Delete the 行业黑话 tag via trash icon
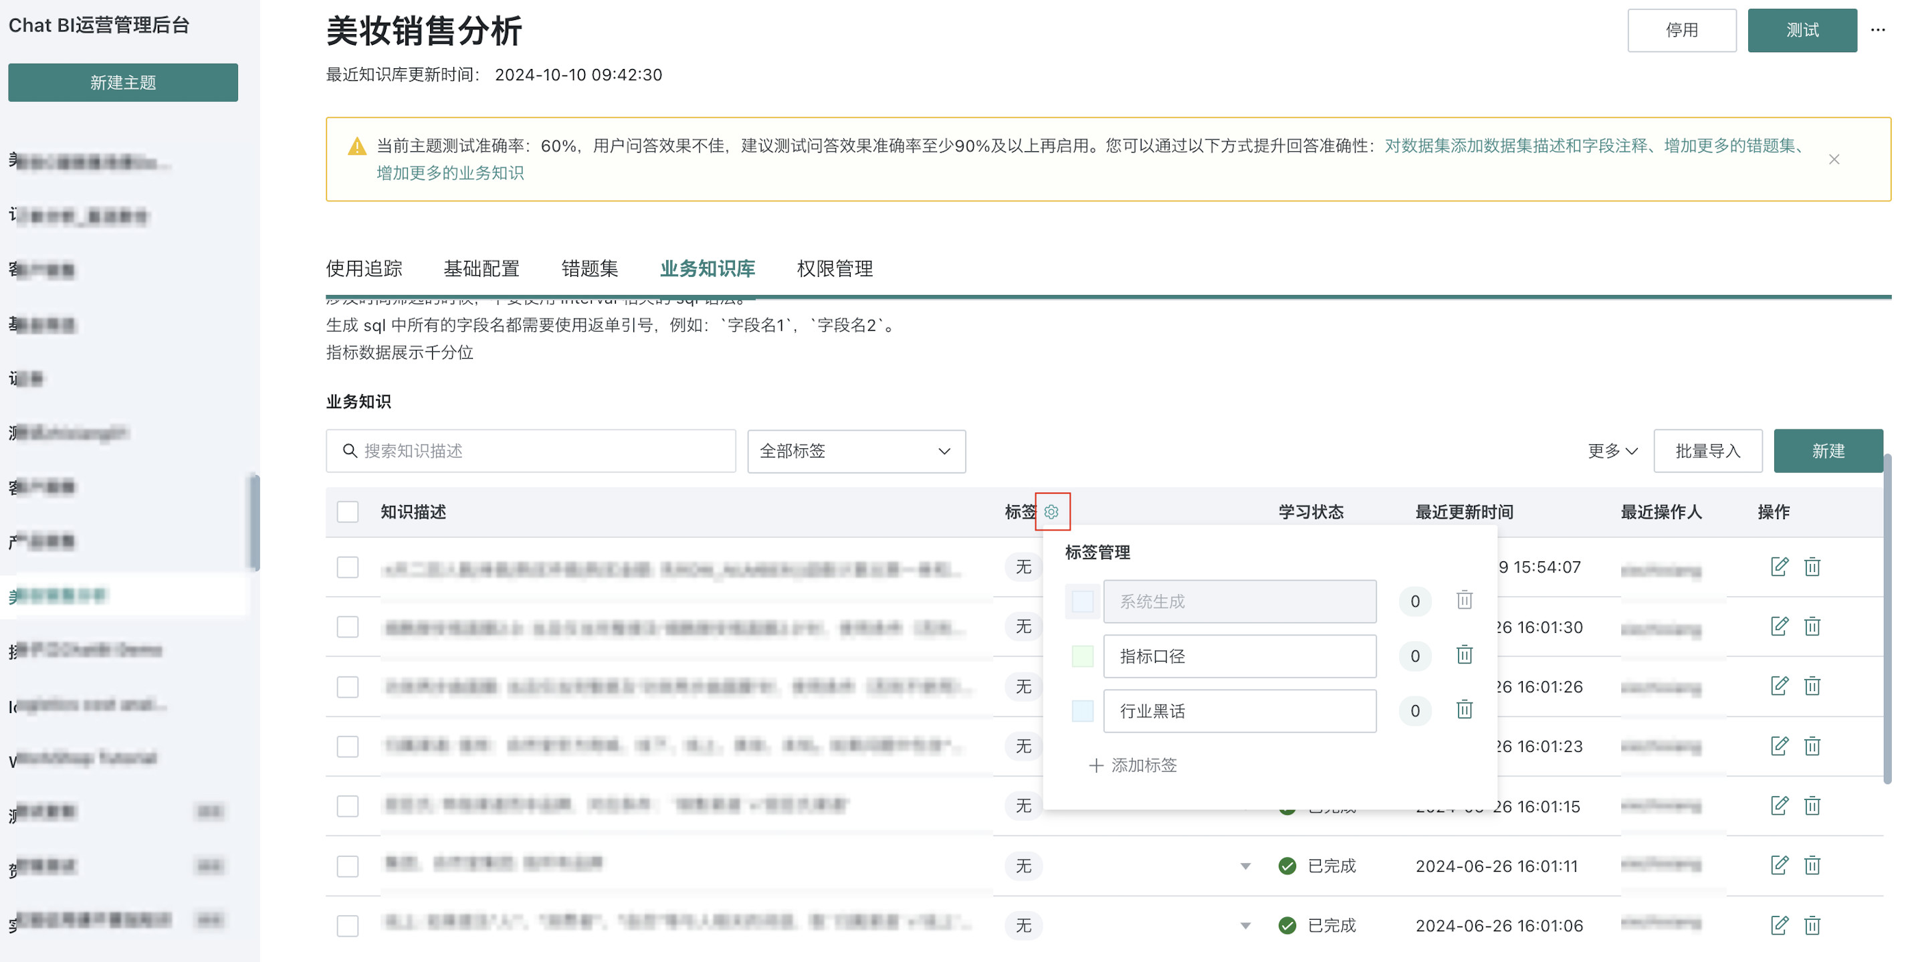The image size is (1914, 962). 1464,710
